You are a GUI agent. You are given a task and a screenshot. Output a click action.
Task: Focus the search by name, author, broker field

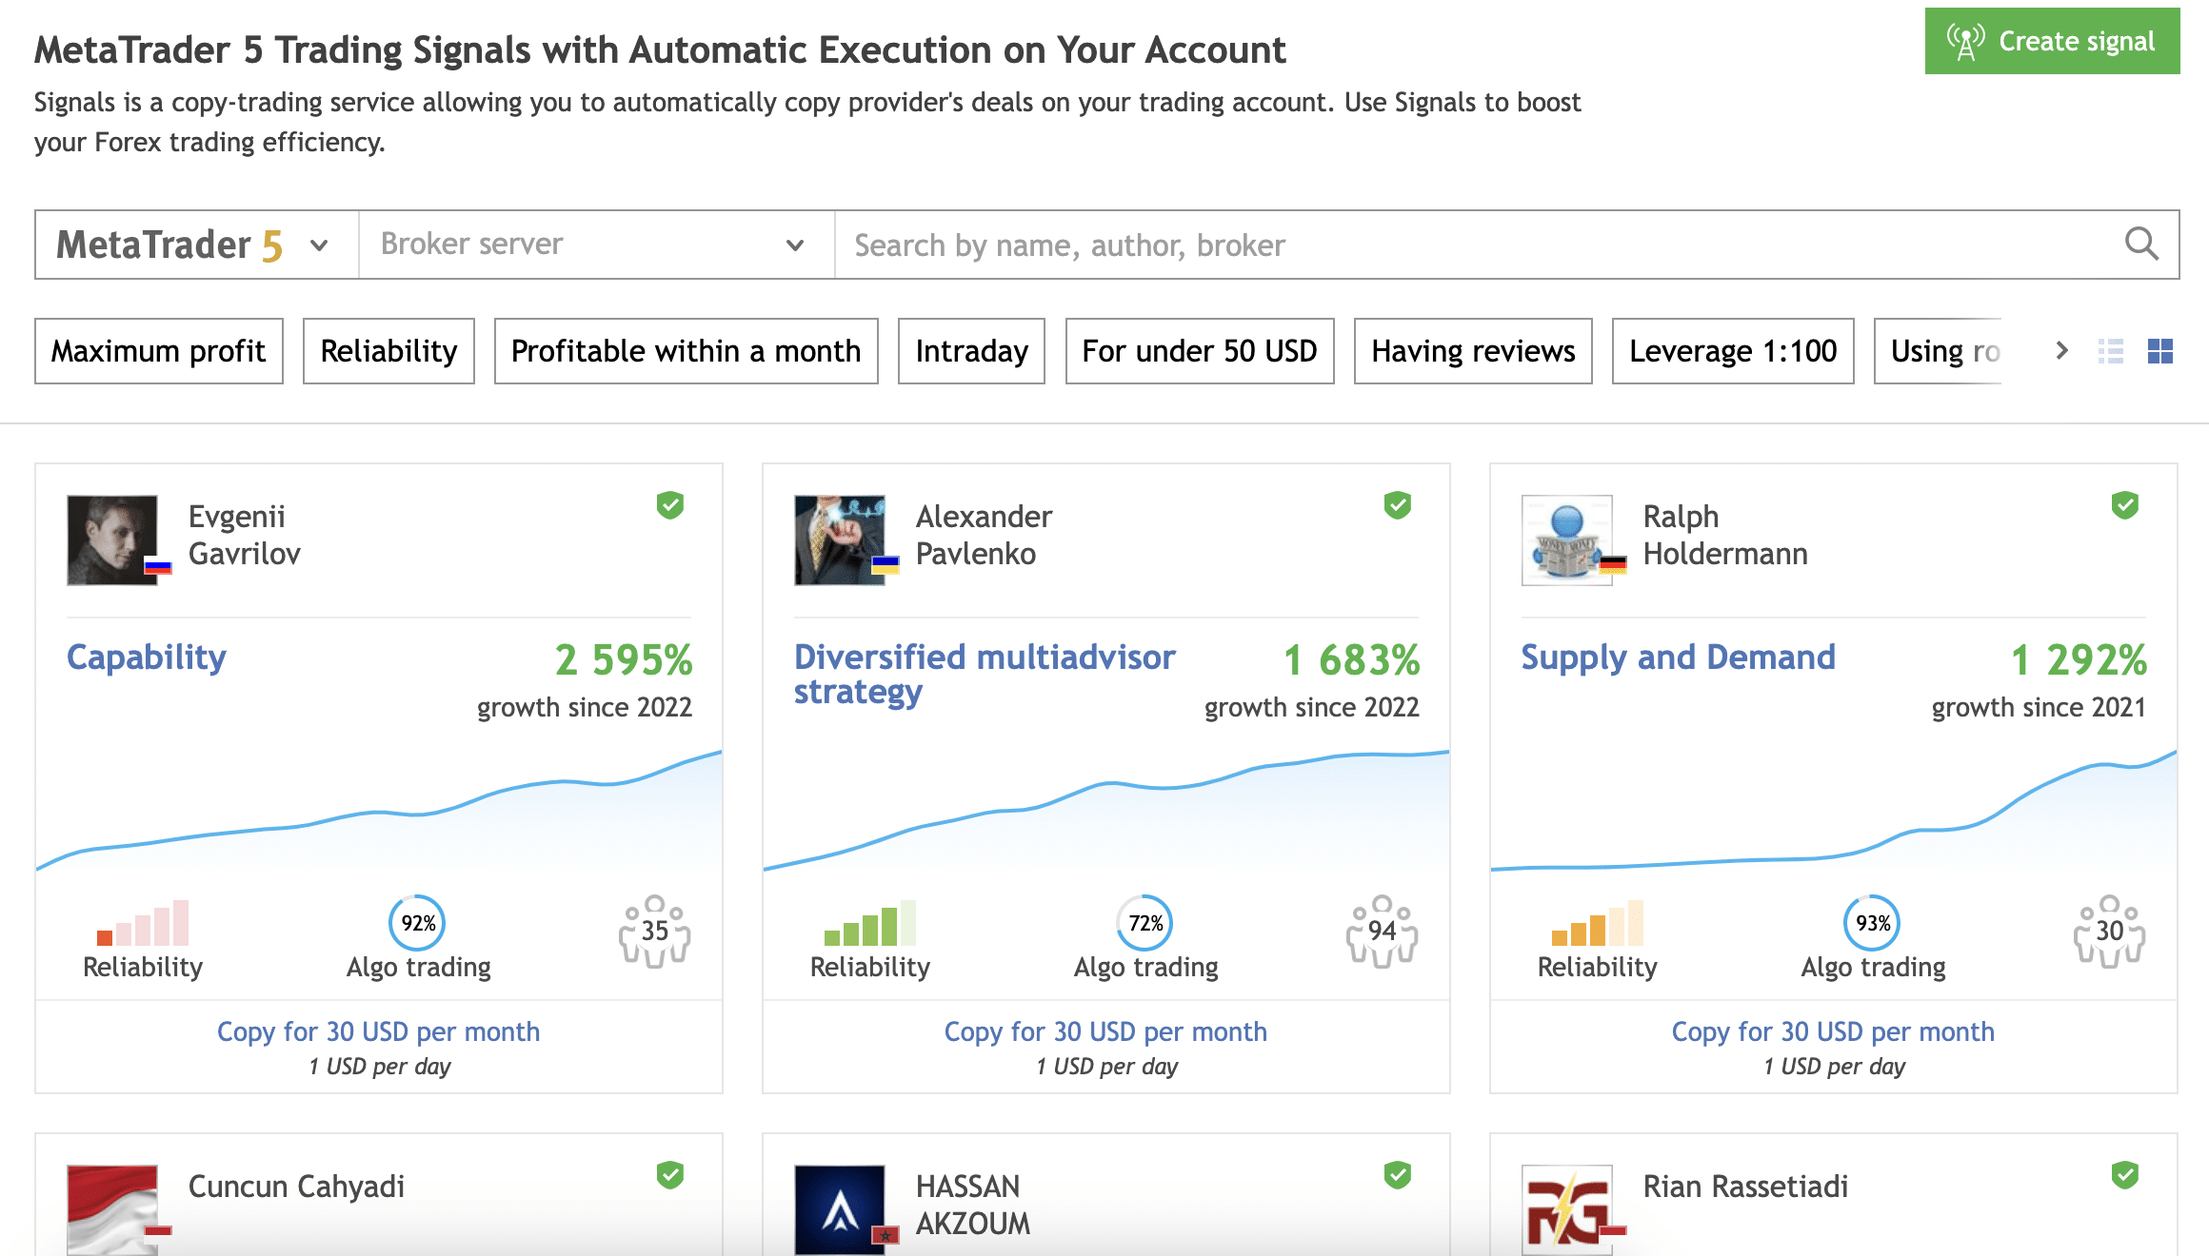[1476, 245]
